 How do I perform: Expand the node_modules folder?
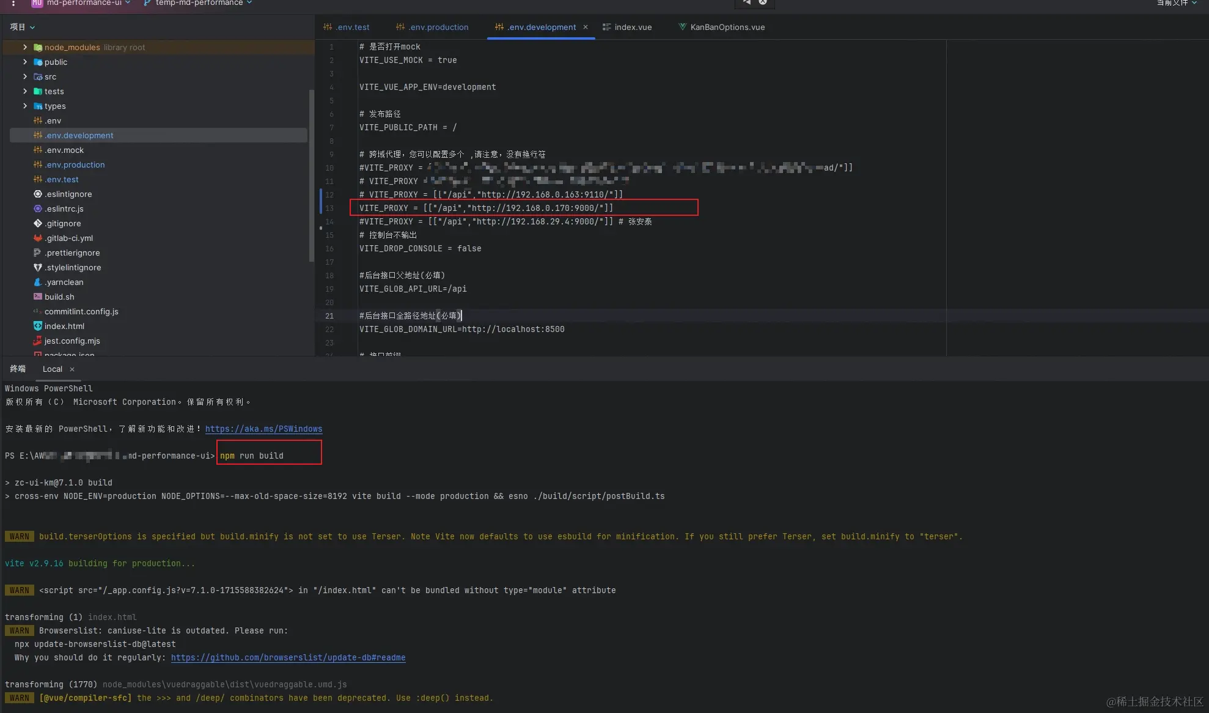[25, 47]
